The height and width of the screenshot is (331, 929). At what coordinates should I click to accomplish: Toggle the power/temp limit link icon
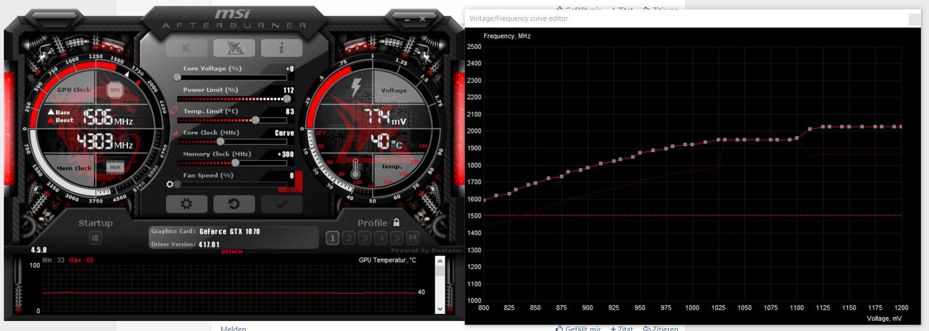tap(173, 111)
